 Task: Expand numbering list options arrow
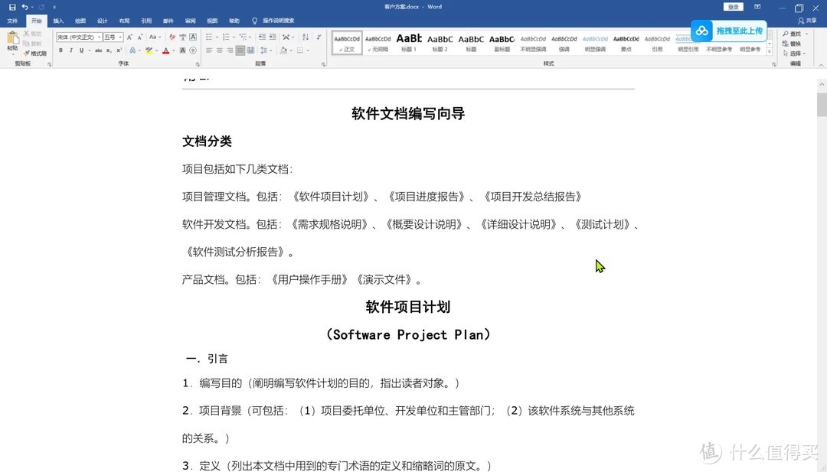[234, 37]
